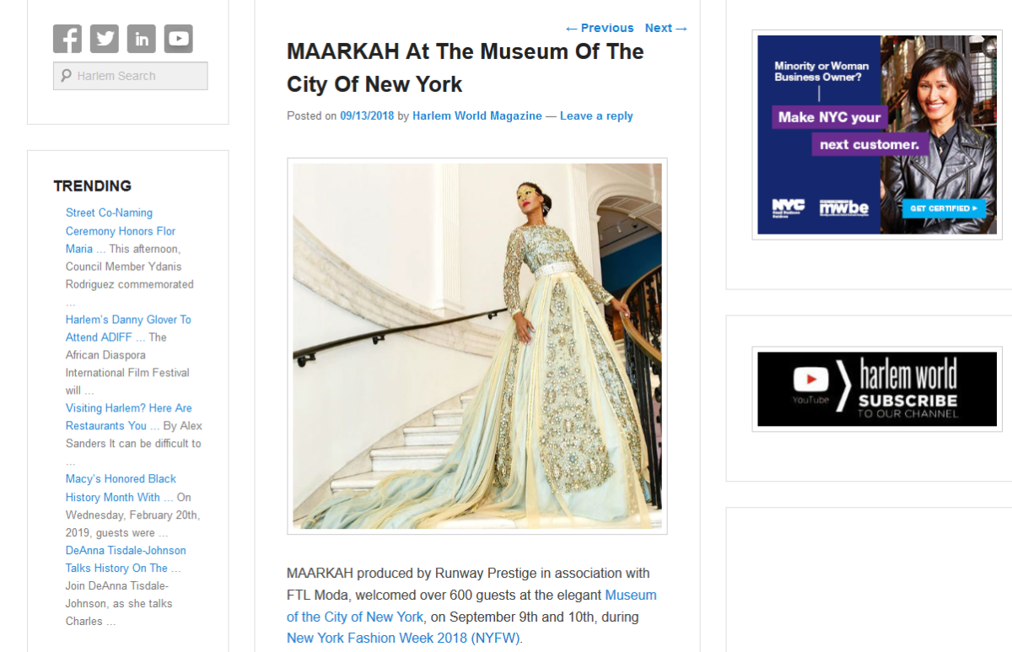This screenshot has height=652, width=1012.
Task: Open the 09/13/2018 date link
Action: click(367, 116)
